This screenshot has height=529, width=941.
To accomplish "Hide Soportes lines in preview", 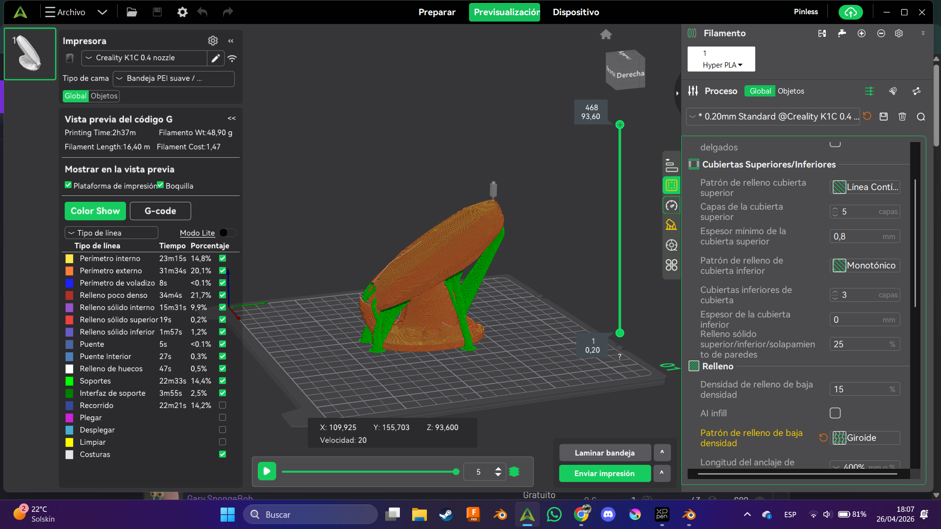I will (223, 381).
